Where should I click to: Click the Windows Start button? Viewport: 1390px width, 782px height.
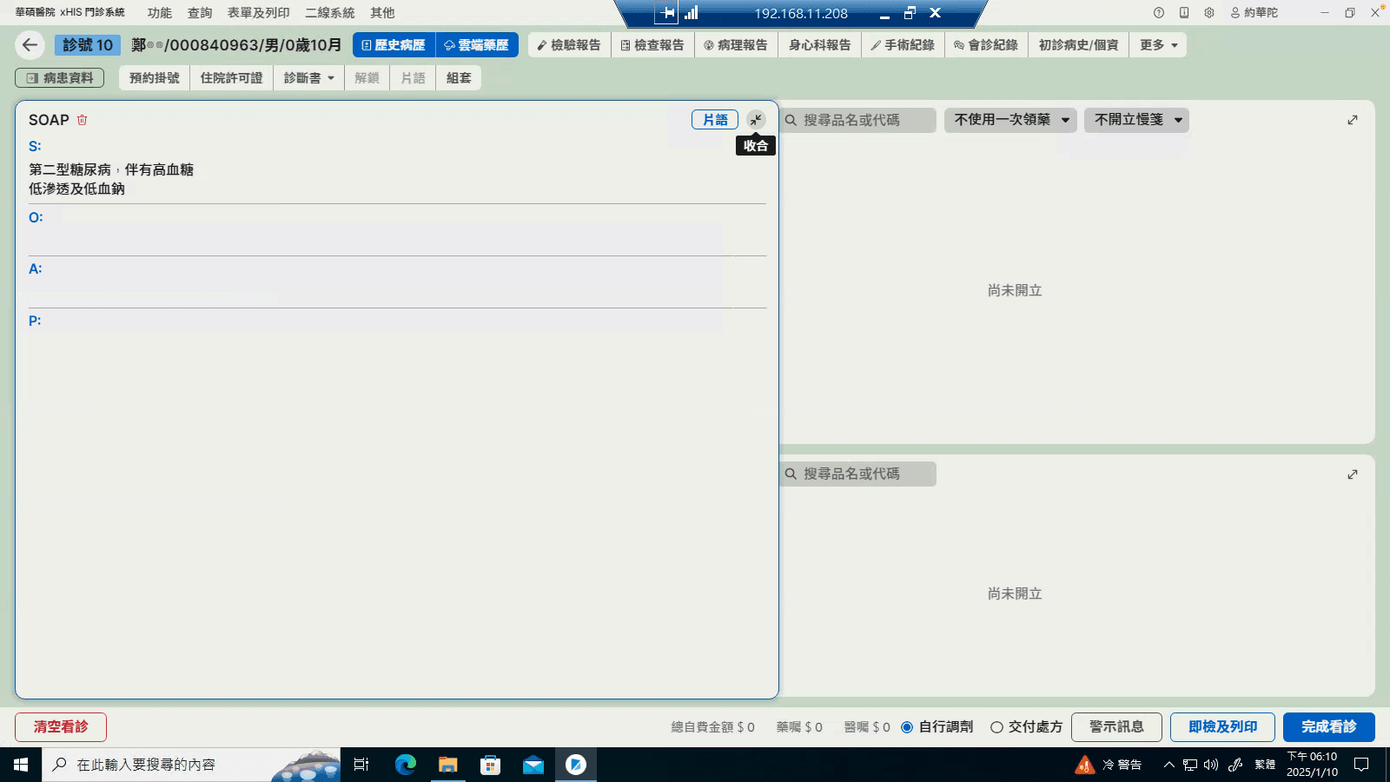(21, 765)
